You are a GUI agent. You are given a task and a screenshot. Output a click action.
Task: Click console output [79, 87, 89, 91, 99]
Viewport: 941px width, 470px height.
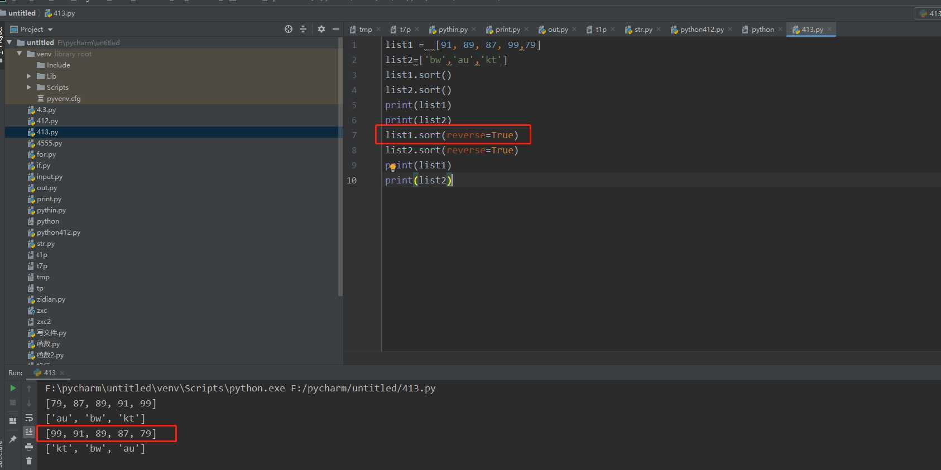[100, 403]
